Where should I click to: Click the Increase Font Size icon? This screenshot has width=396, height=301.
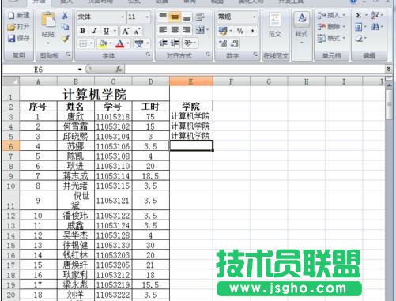[126, 32]
